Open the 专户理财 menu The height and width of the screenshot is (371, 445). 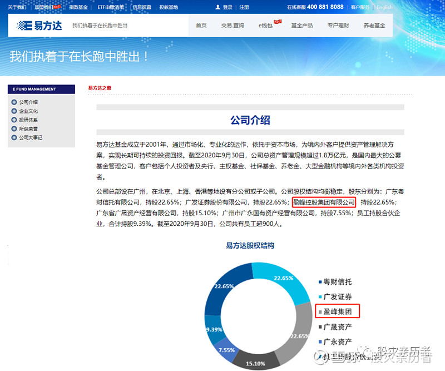(338, 26)
